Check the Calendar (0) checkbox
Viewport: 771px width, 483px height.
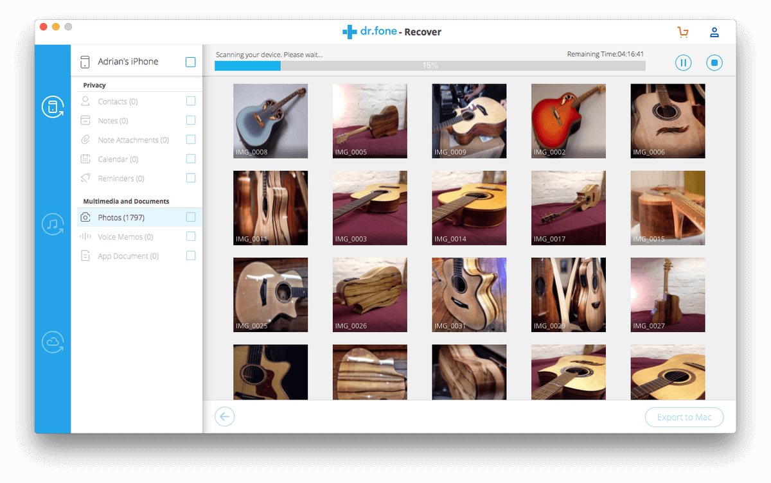coord(190,159)
